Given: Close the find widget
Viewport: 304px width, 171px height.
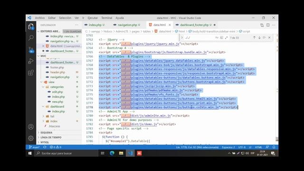Looking at the screenshot, I should pos(269,38).
